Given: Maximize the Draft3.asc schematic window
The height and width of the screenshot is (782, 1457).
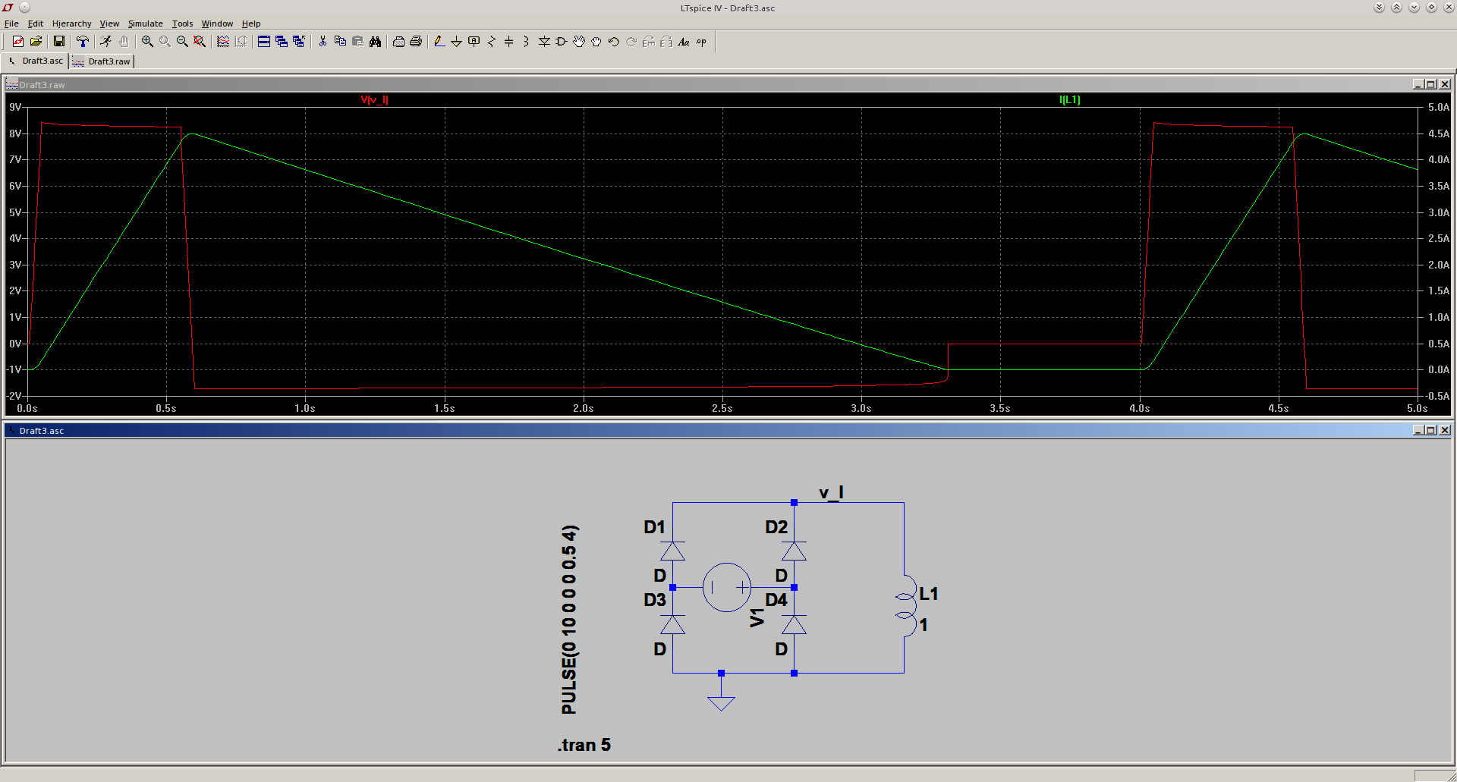Looking at the screenshot, I should click(1431, 430).
